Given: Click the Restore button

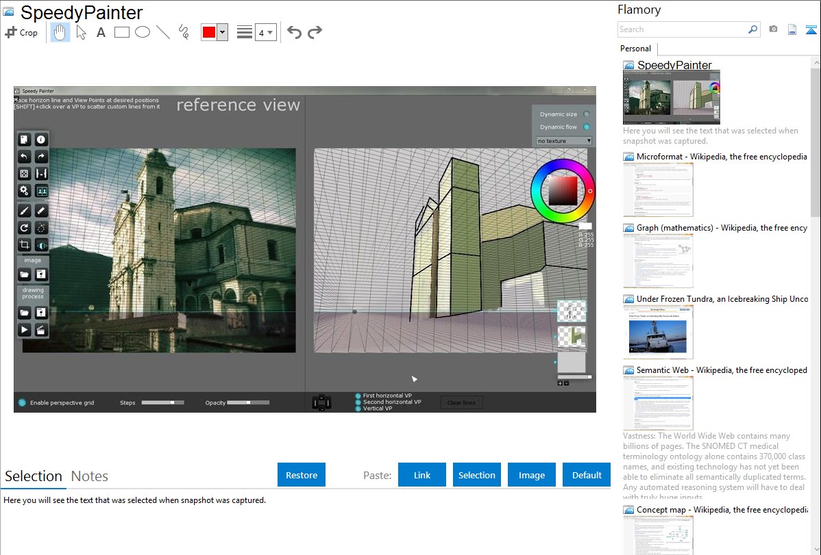Looking at the screenshot, I should [x=302, y=475].
